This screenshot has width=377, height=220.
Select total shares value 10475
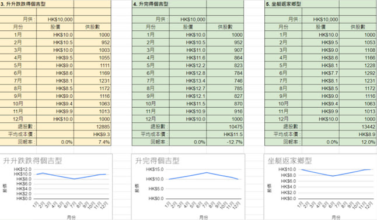coord(225,127)
